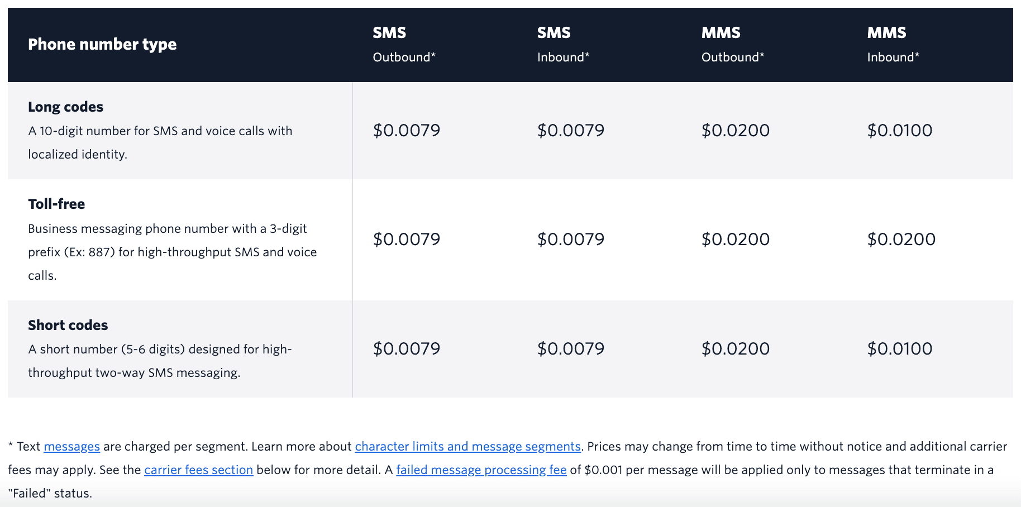Click Long codes MMS Outbound price $0.0200
Image resolution: width=1021 pixels, height=507 pixels.
coord(736,130)
